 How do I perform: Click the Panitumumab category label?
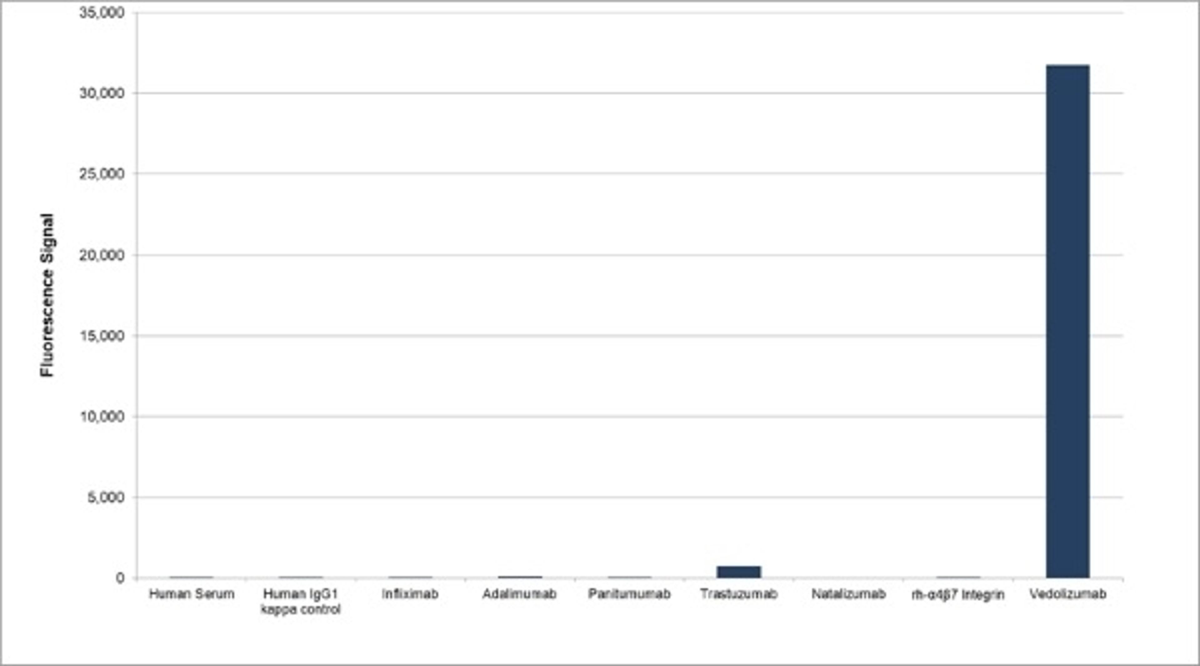click(629, 594)
